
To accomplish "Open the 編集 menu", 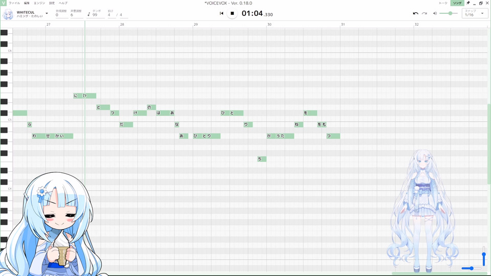I will (27, 3).
